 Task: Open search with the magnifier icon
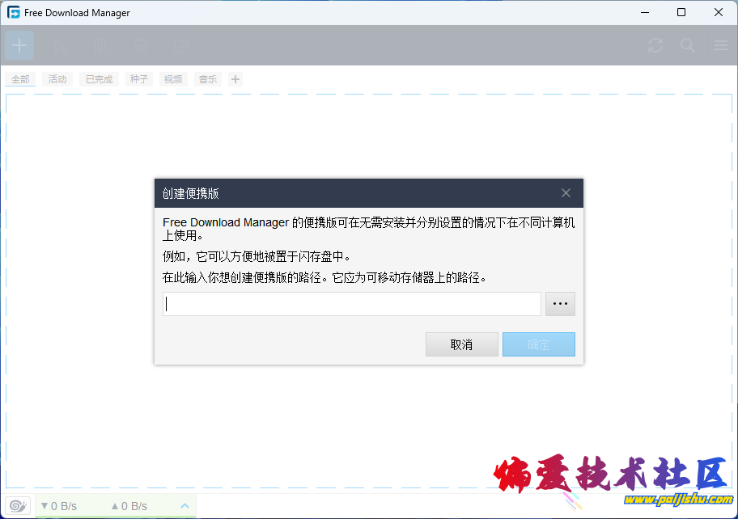[x=688, y=46]
